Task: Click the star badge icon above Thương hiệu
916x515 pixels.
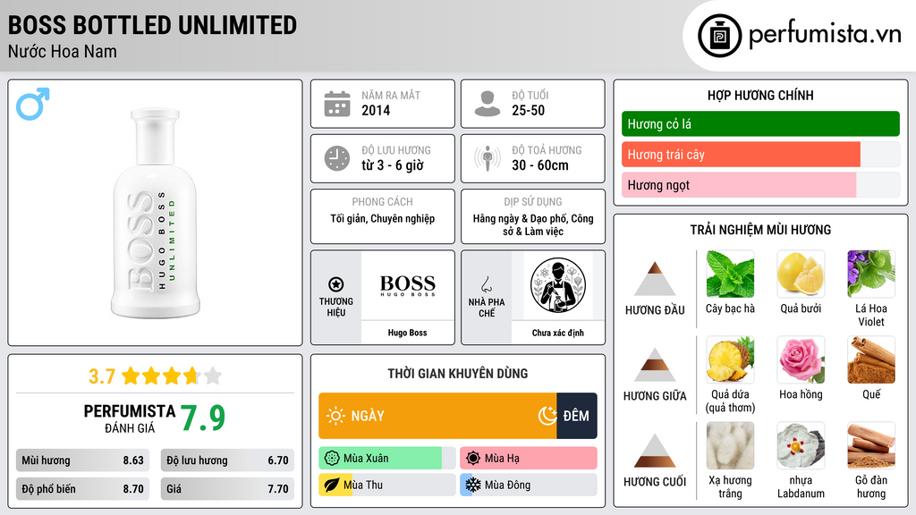Action: coord(336,284)
